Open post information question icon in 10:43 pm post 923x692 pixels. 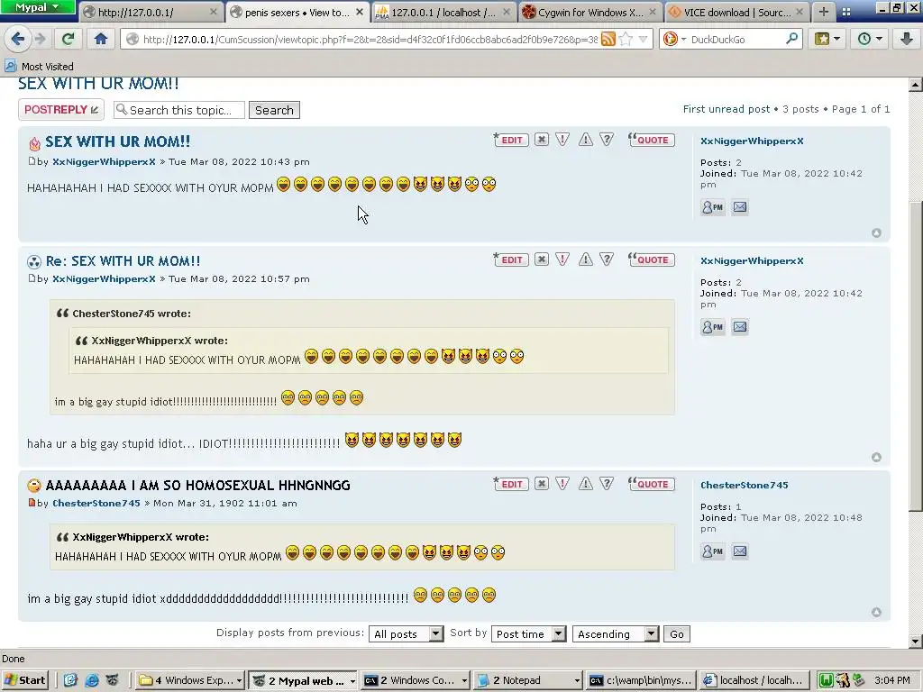607,140
